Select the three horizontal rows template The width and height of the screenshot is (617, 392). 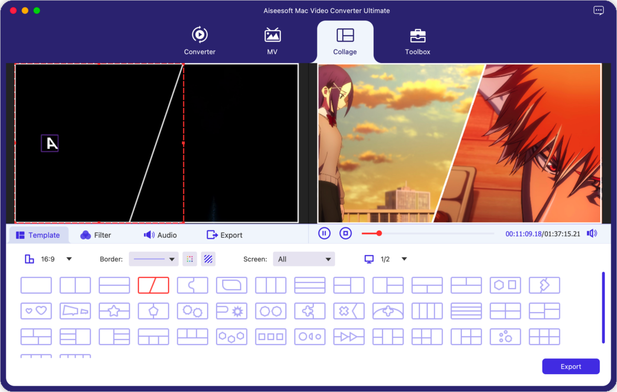click(310, 285)
